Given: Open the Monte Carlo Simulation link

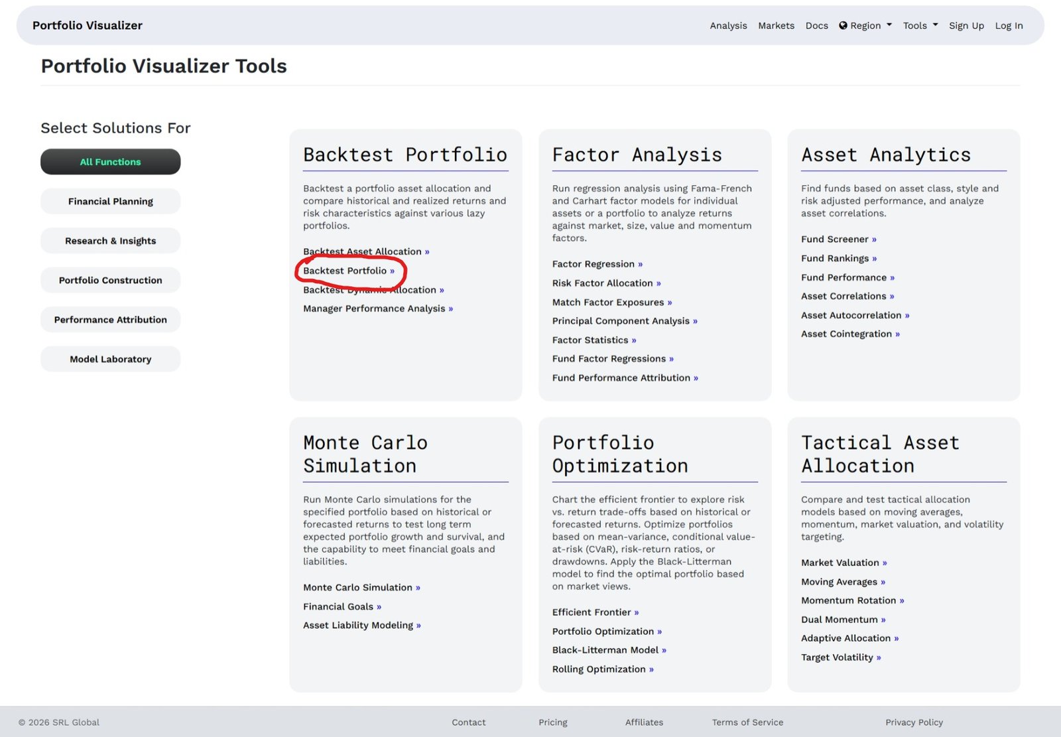Looking at the screenshot, I should tap(361, 588).
